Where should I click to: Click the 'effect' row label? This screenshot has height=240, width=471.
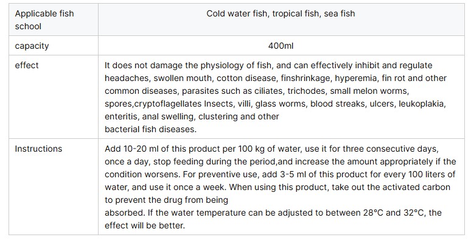pos(27,65)
